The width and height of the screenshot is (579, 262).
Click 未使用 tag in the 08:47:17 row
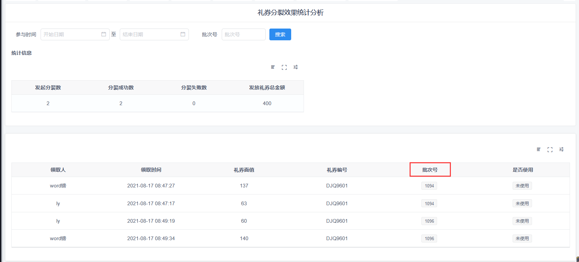[x=522, y=204]
